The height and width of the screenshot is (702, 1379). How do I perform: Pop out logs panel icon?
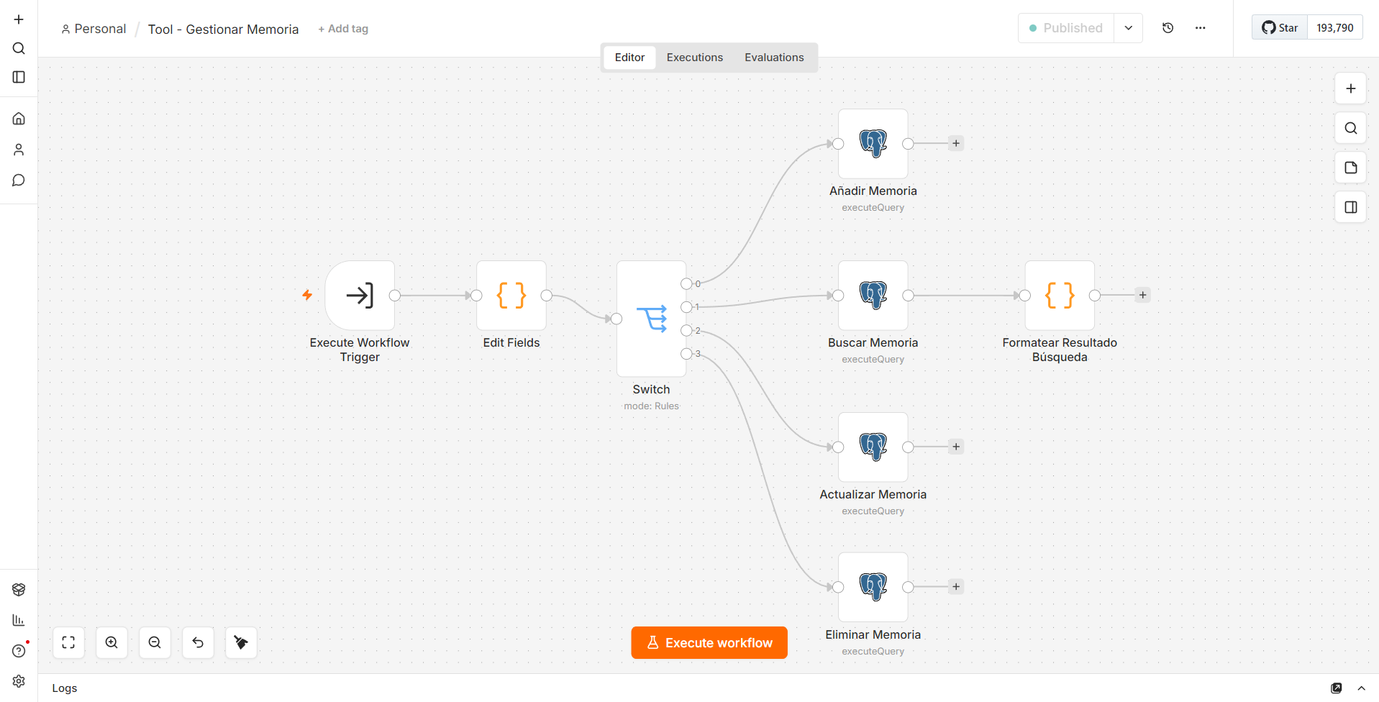(x=1337, y=688)
